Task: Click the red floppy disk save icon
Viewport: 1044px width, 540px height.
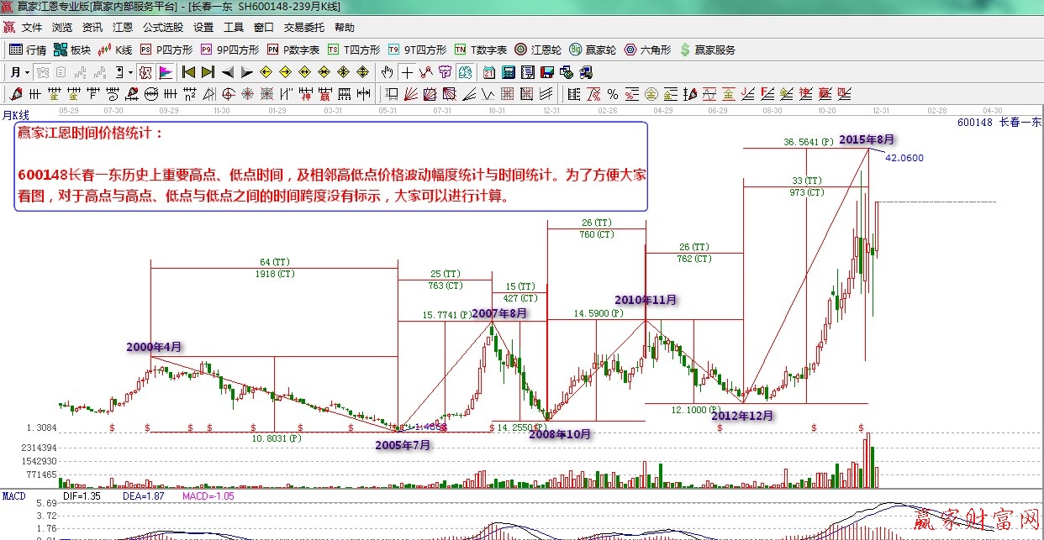Action: (x=547, y=72)
